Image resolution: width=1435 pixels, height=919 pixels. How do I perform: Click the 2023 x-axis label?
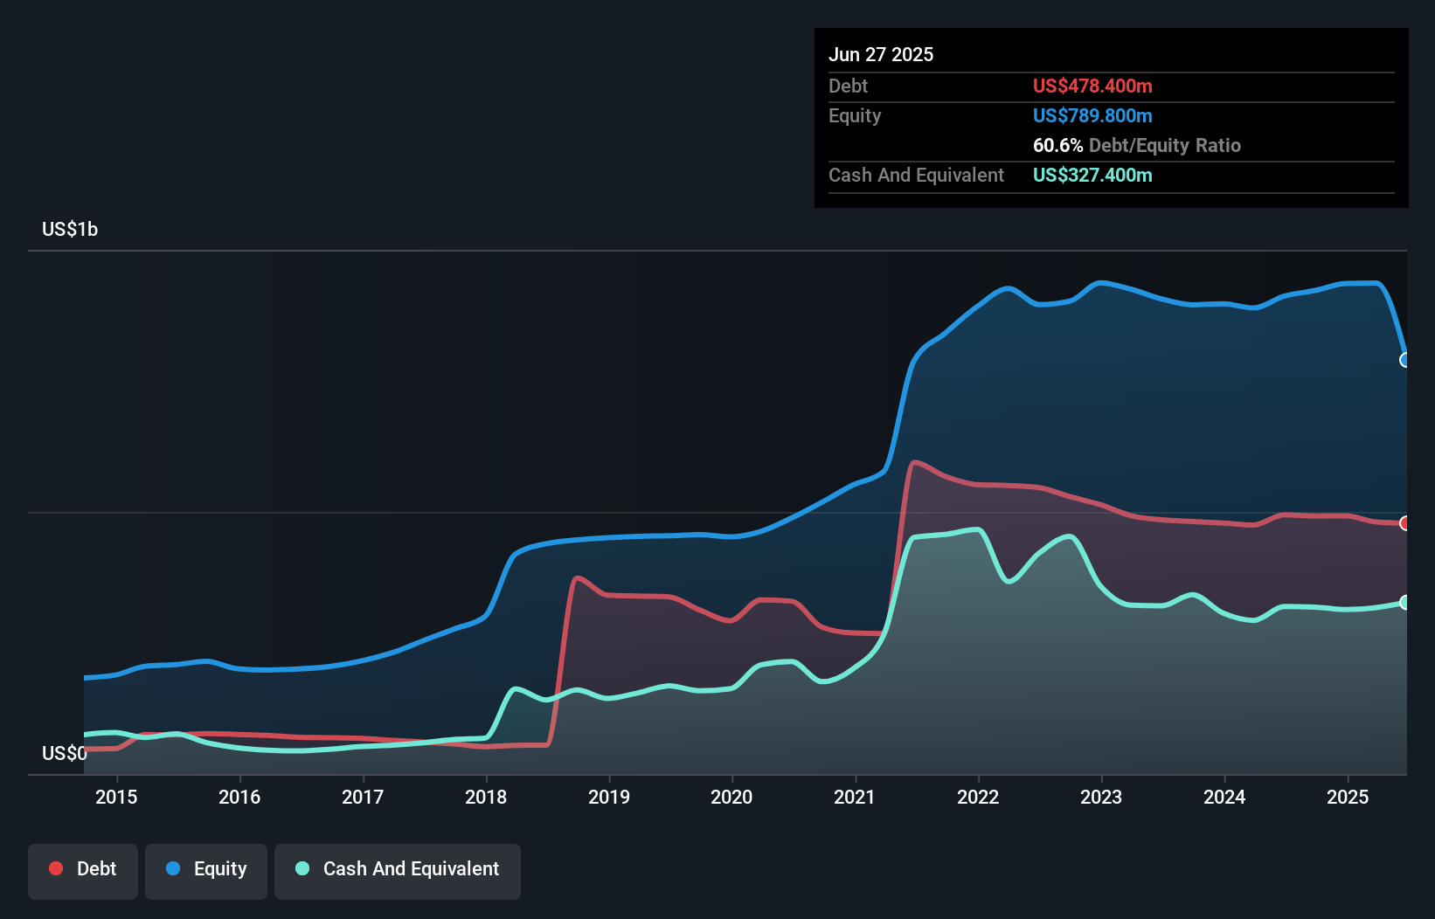click(x=1101, y=797)
